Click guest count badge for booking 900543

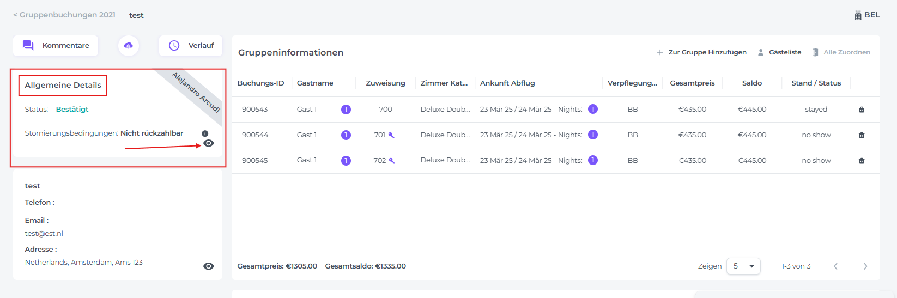[346, 110]
